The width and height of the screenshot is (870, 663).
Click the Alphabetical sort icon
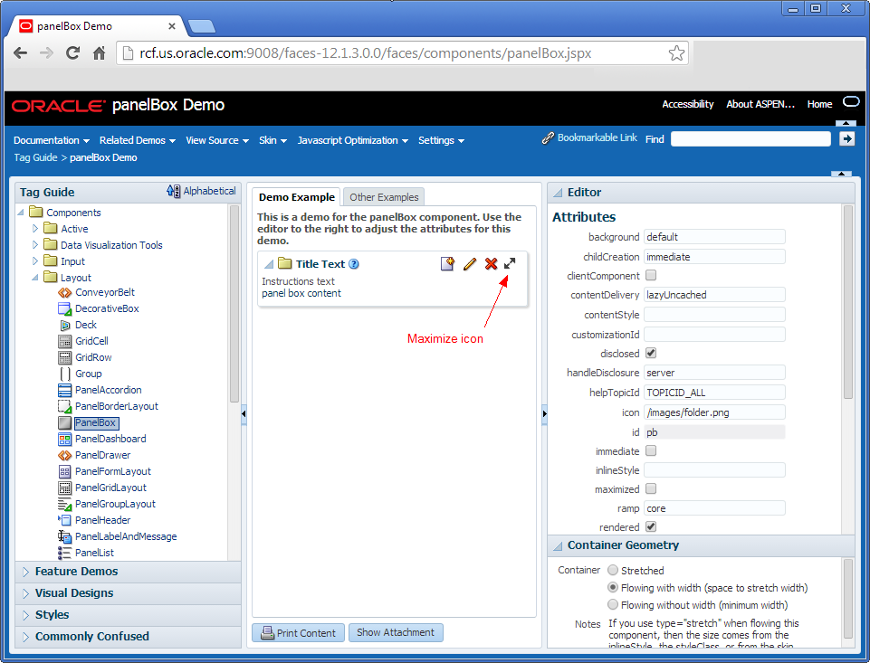pyautogui.click(x=173, y=191)
